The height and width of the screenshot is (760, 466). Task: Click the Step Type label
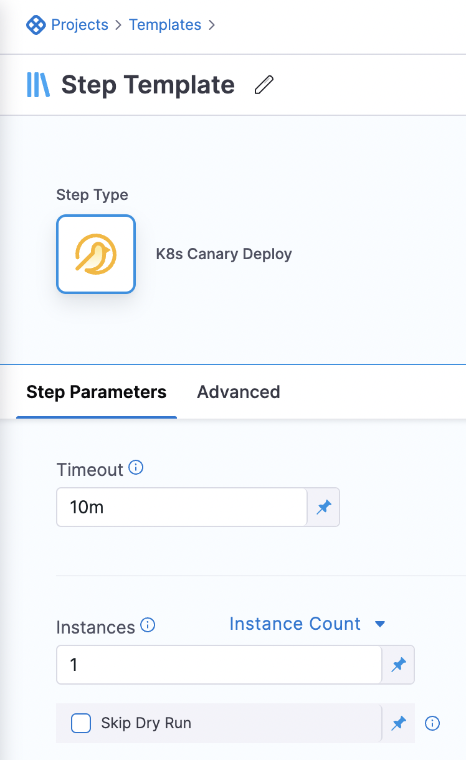pos(92,195)
